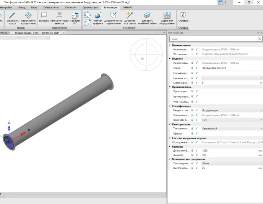The image size is (263, 204).
Task: Clear the search with the red X
Action: coord(260,39)
